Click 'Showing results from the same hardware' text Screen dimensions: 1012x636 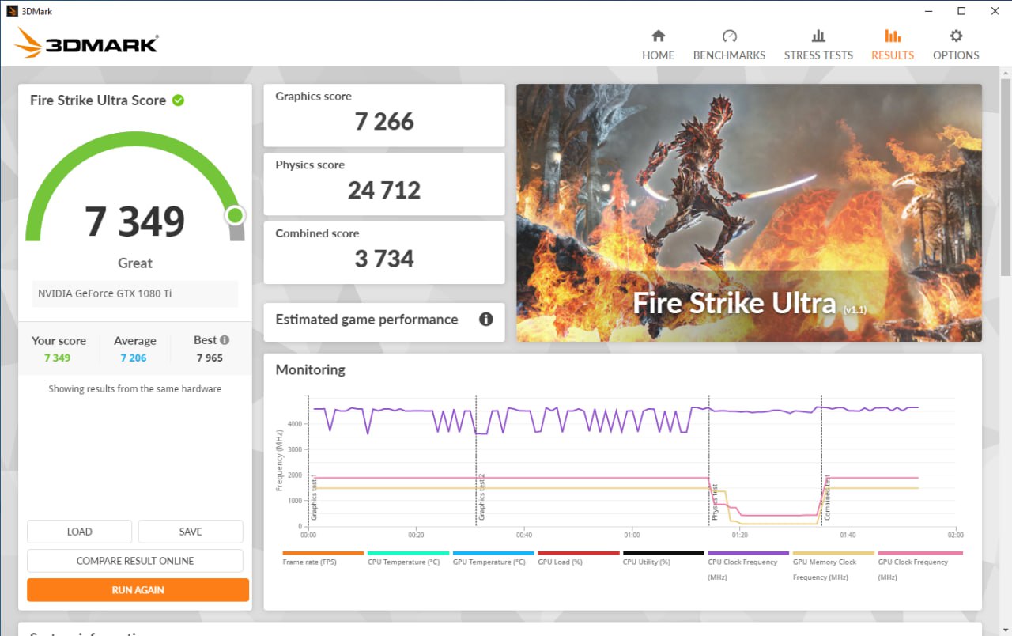click(x=135, y=389)
